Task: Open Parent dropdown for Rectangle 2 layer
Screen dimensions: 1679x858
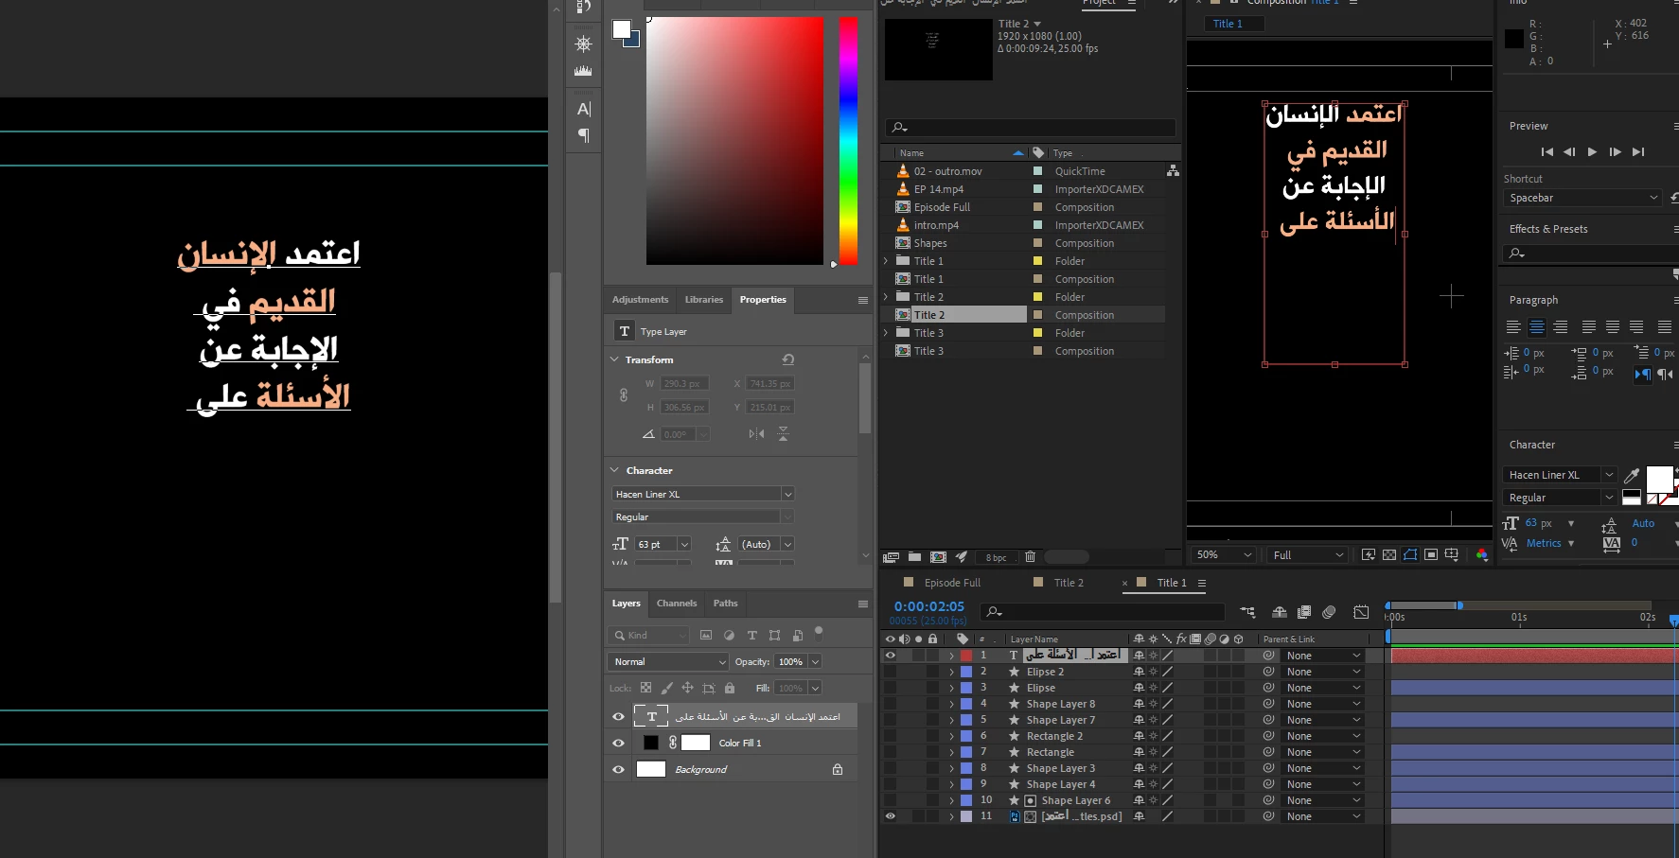Action: 1323,736
